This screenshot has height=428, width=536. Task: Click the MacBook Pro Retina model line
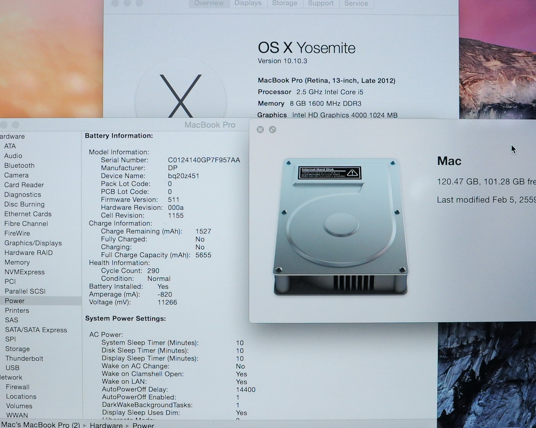click(326, 81)
